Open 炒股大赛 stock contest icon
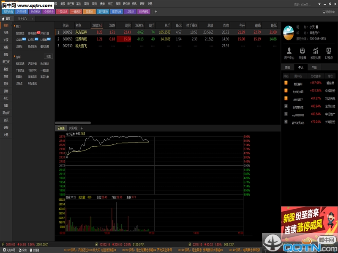Image resolution: width=338 pixels, height=253 pixels. pyautogui.click(x=316, y=53)
